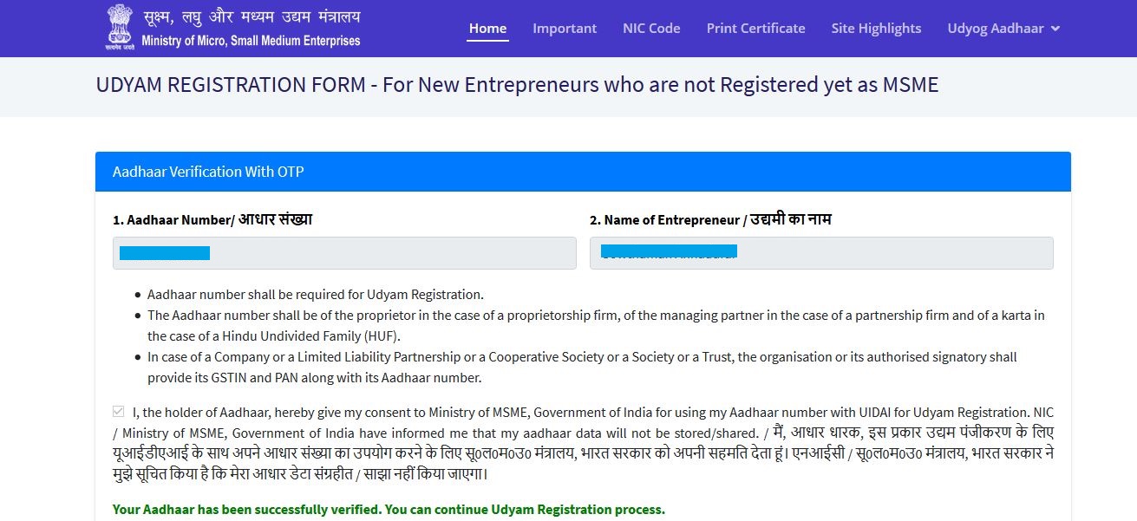Open Site Highlights from the navbar
This screenshot has width=1137, height=521.
[876, 28]
